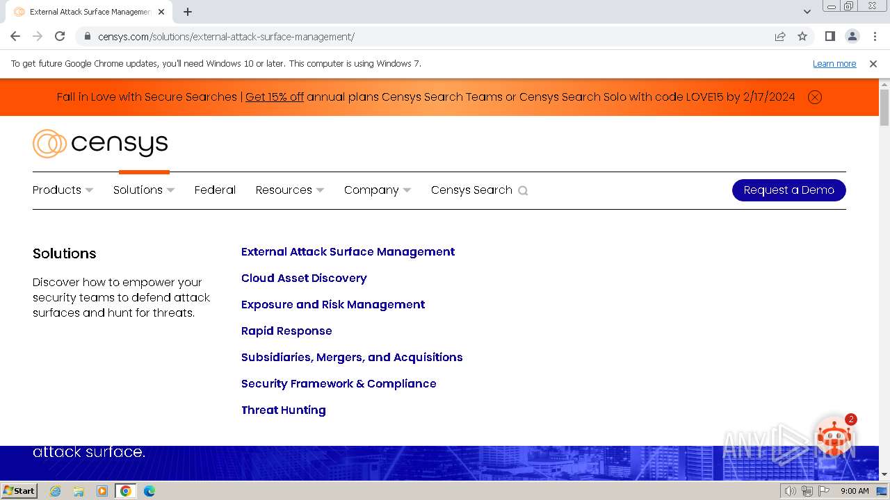Close the External Attack Surface tab
890x500 pixels.
[161, 12]
